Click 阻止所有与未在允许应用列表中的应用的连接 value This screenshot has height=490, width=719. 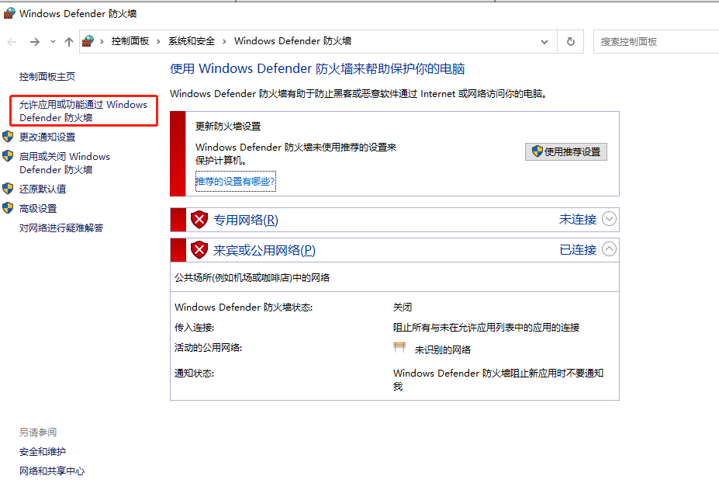coord(486,328)
